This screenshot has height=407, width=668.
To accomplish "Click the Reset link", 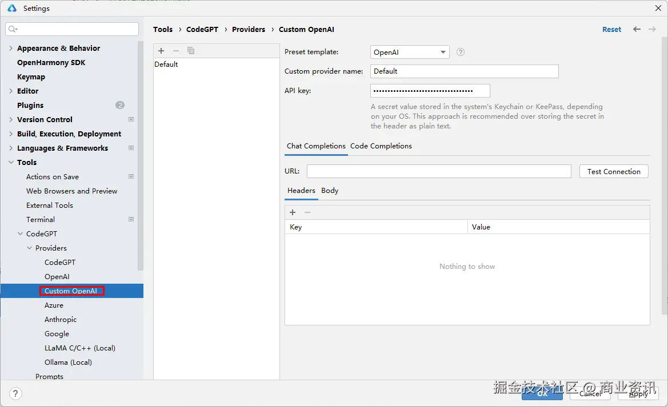I will (x=611, y=29).
